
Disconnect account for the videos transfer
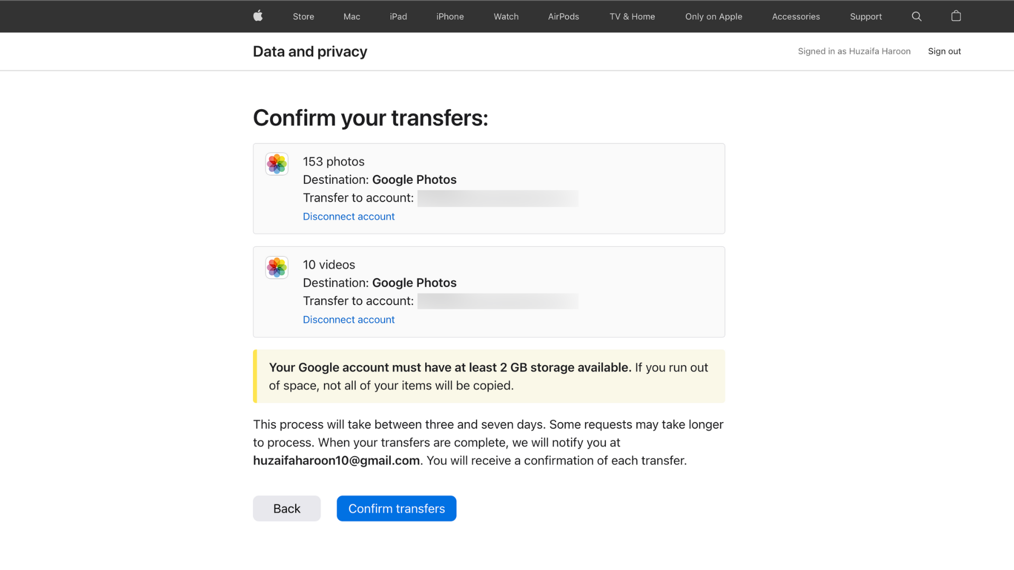(x=349, y=319)
